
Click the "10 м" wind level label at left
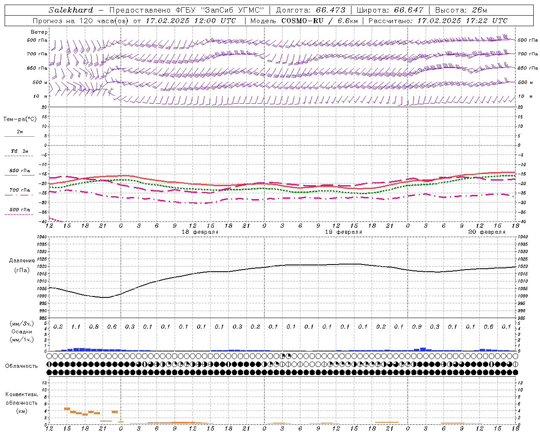point(40,96)
